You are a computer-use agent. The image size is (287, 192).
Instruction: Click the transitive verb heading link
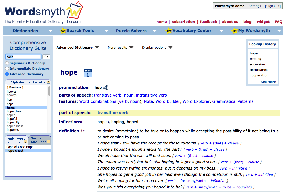coord(113,113)
